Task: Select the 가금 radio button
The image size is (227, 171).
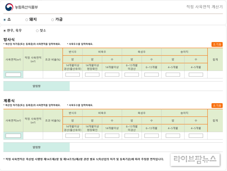Action: [x=52, y=20]
